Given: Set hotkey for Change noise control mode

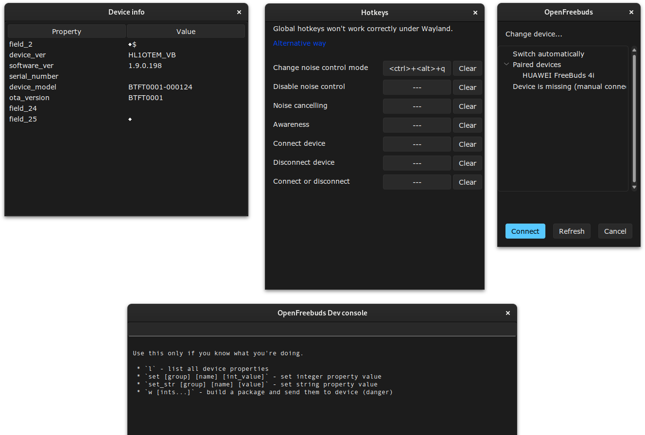Looking at the screenshot, I should (x=417, y=69).
